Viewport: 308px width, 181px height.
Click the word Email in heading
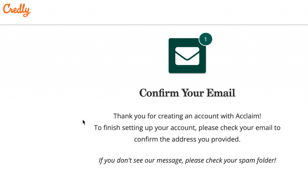(221, 93)
